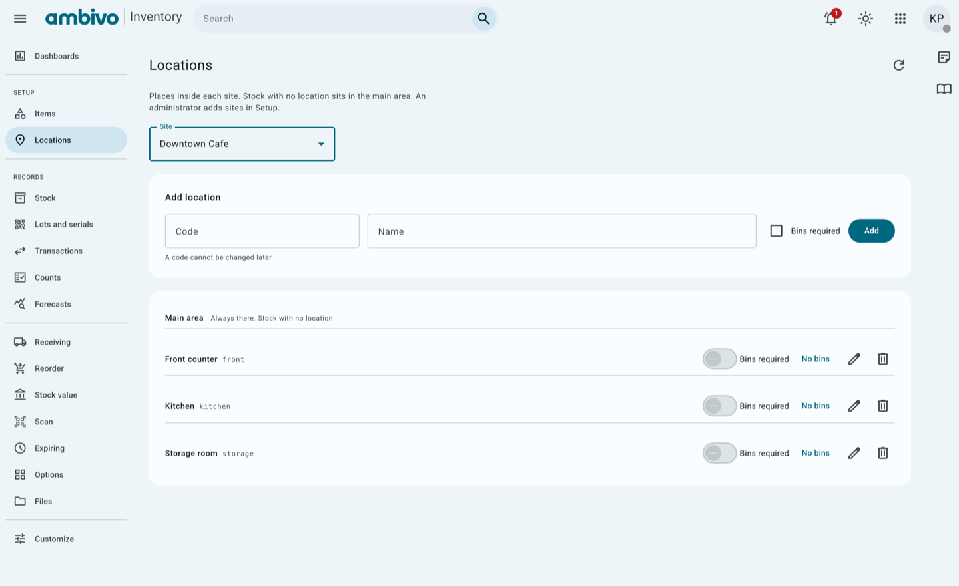Toggle the light/dark theme sun icon
Viewport: 959px width, 586px height.
click(x=866, y=19)
